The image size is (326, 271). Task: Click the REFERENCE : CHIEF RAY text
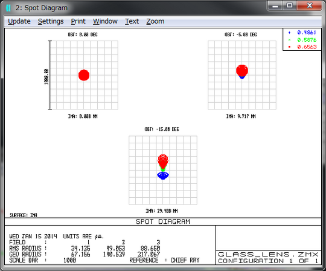[x=164, y=260]
